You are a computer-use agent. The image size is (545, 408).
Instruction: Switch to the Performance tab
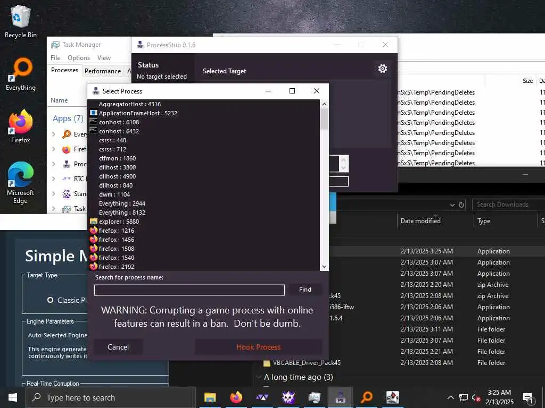pos(103,71)
